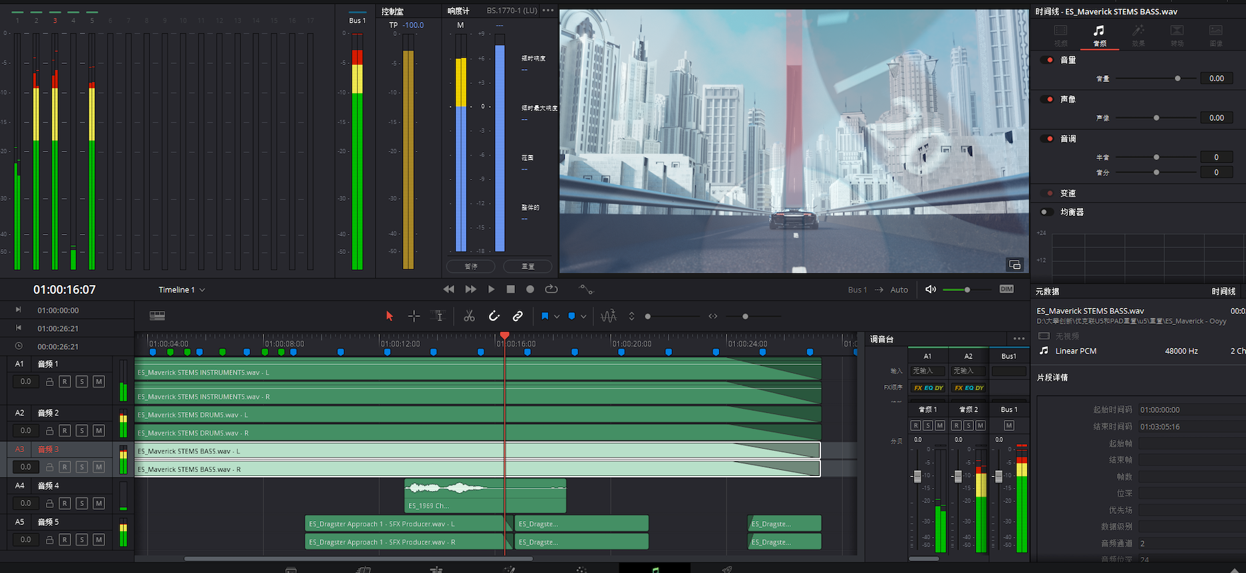Open the flag color dropdown arrow

tap(557, 317)
